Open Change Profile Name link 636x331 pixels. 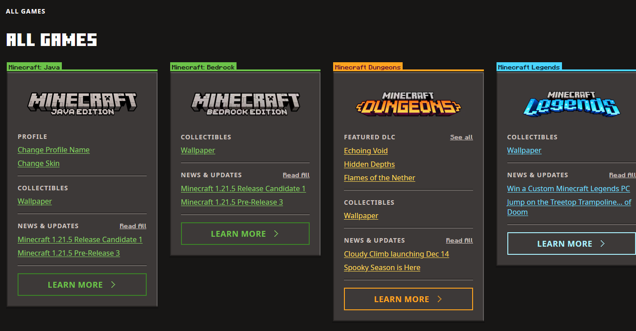click(54, 150)
